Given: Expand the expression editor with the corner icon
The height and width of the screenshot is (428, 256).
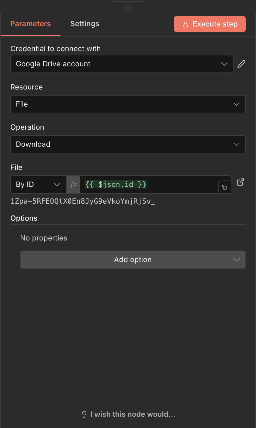Looking at the screenshot, I should pos(225,188).
